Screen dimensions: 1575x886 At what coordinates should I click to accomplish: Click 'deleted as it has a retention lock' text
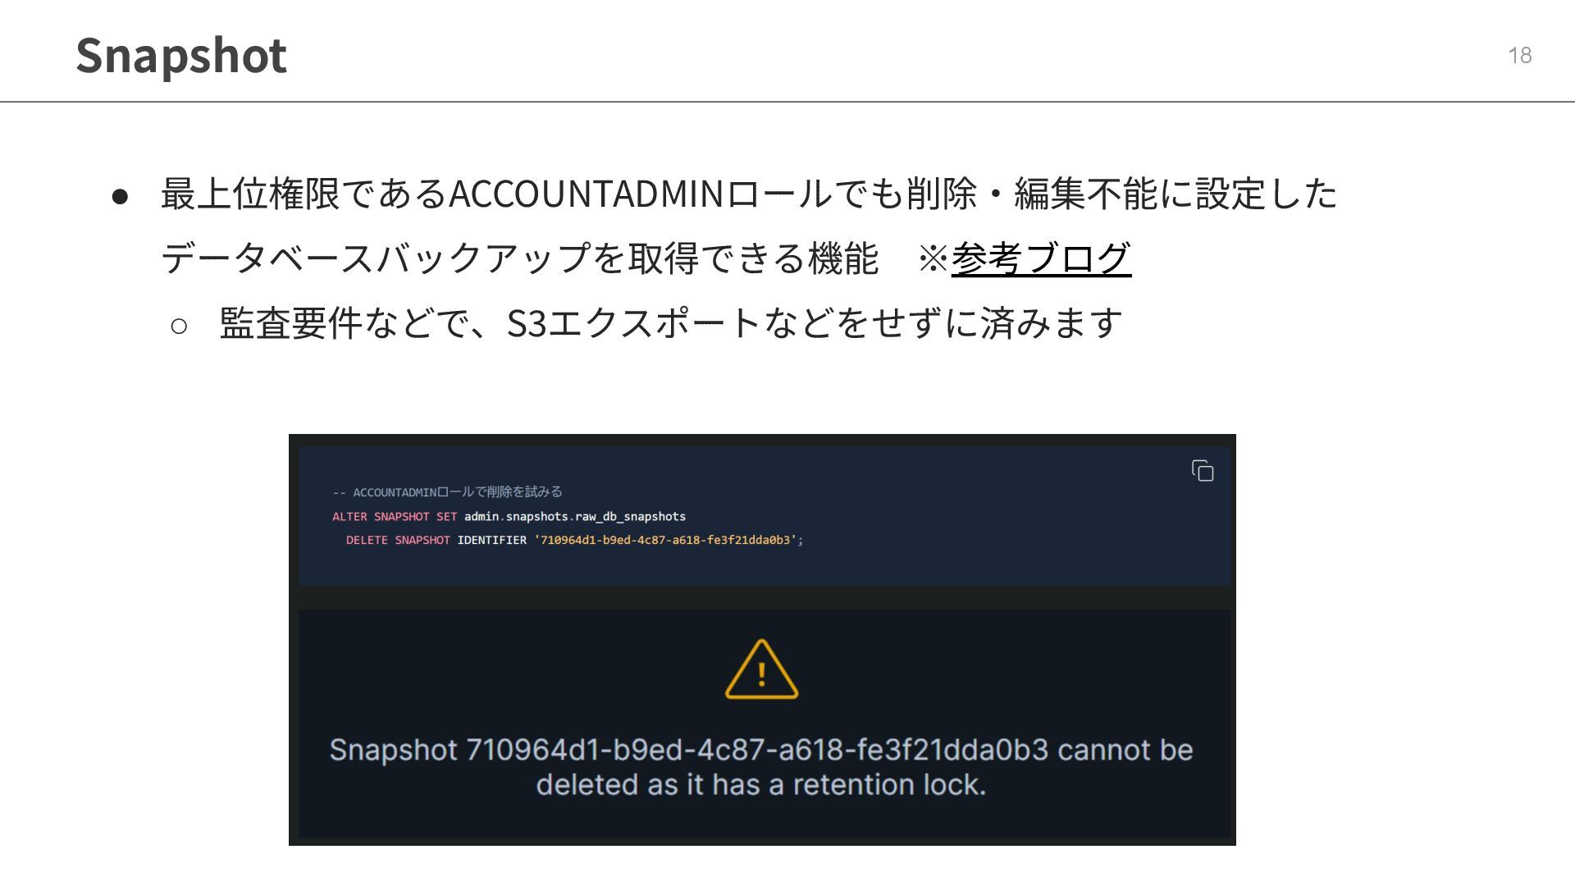[761, 784]
